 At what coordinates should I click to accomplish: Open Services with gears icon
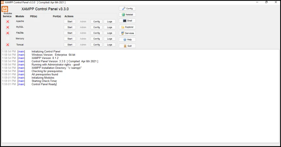tap(127, 33)
